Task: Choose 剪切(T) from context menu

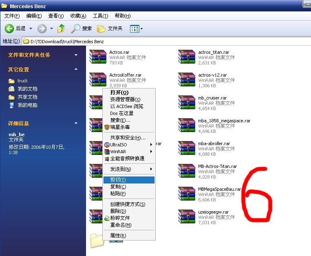Action: point(118,180)
